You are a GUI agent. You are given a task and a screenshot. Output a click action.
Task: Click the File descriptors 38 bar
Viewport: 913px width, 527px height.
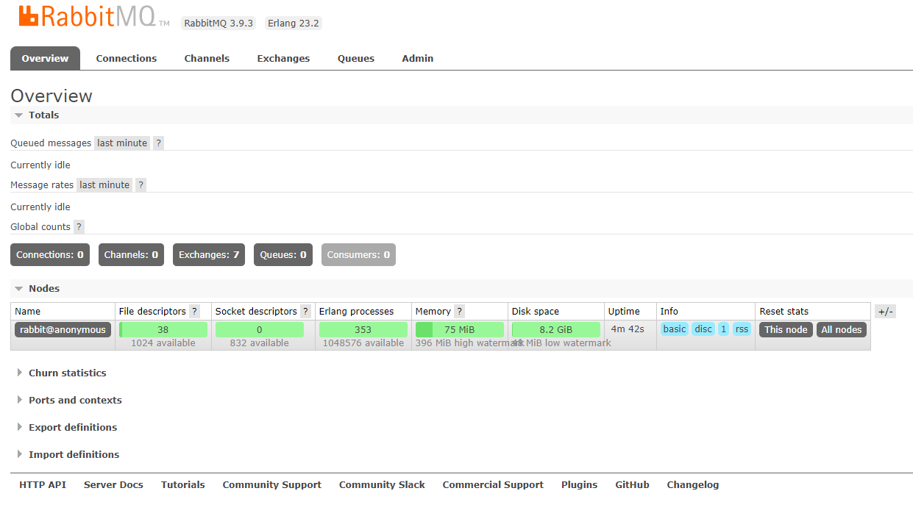(x=163, y=330)
